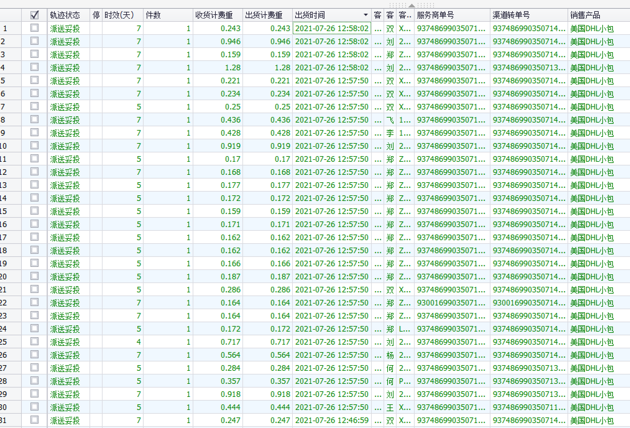This screenshot has width=630, height=428.
Task: Select the customer cell 杨 in row 26
Action: [390, 355]
